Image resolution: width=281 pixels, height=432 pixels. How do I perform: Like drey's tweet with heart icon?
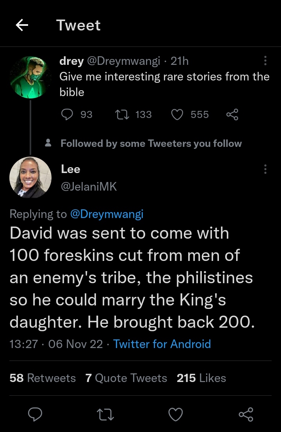(x=178, y=114)
